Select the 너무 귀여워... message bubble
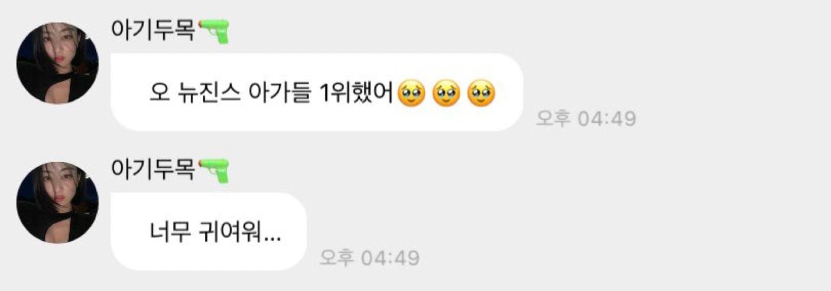This screenshot has width=831, height=291. pyautogui.click(x=209, y=231)
